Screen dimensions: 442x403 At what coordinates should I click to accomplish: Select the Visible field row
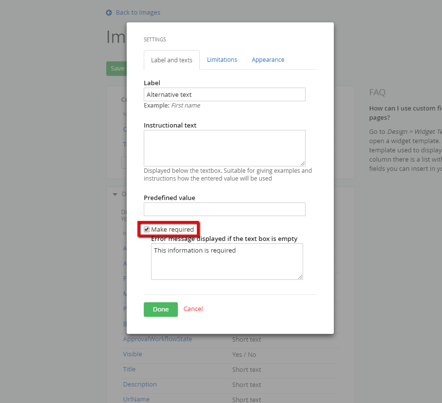click(x=132, y=354)
